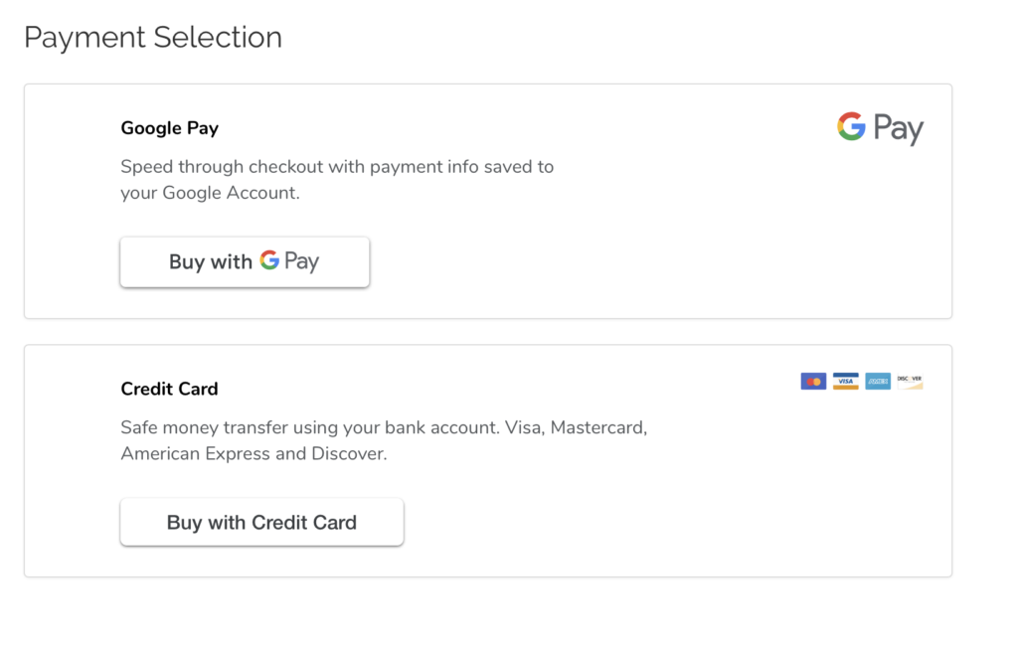Viewport: 1018px width, 651px height.
Task: Click the Google Pay section title
Action: (x=169, y=128)
